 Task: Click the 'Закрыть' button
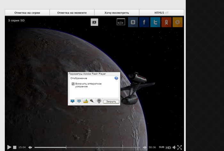pos(111,101)
